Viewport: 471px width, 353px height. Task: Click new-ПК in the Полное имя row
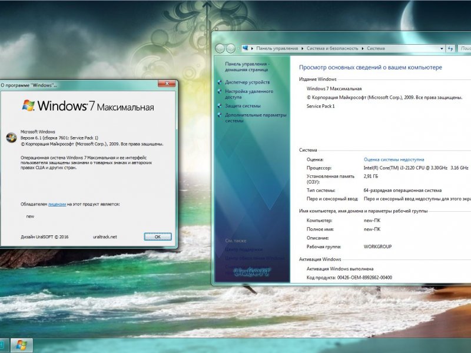pos(372,229)
